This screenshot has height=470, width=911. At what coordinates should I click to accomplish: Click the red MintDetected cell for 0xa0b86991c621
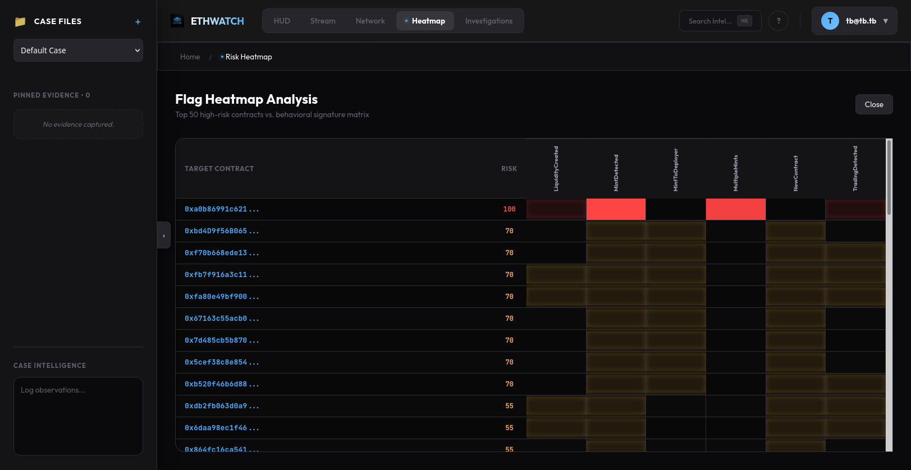(616, 209)
